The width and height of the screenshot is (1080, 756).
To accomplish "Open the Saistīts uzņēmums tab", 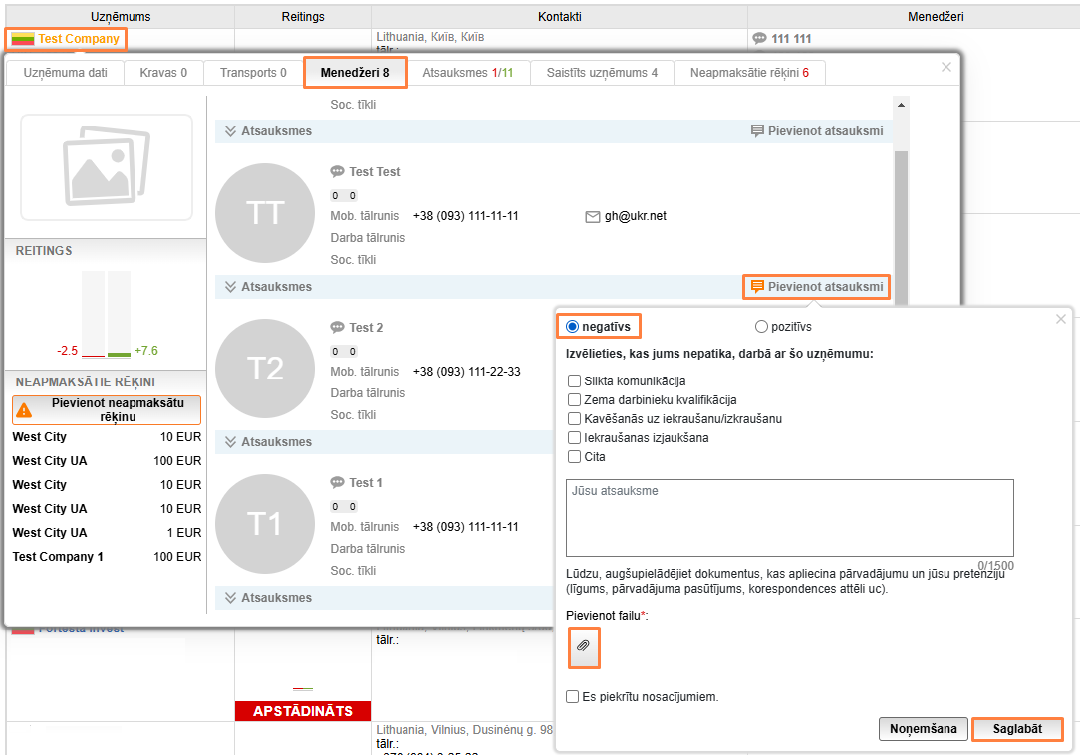I will [x=602, y=73].
